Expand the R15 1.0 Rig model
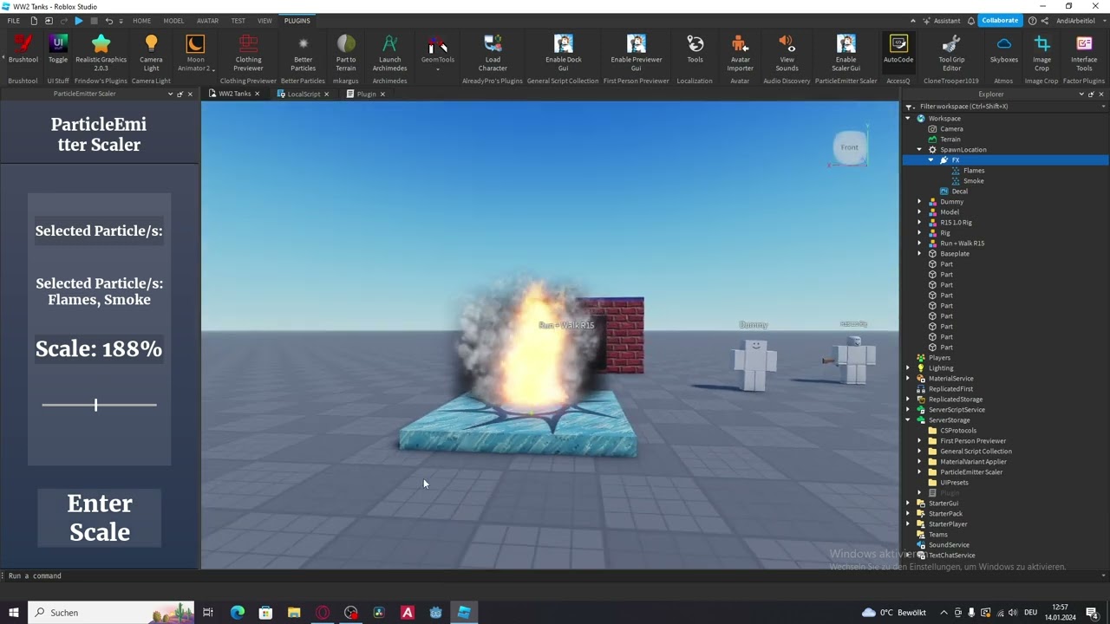 click(x=919, y=223)
